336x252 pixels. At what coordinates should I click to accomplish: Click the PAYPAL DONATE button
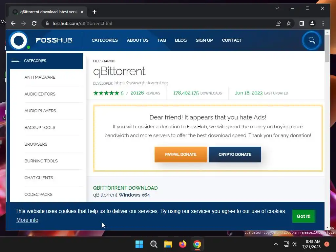point(181,155)
